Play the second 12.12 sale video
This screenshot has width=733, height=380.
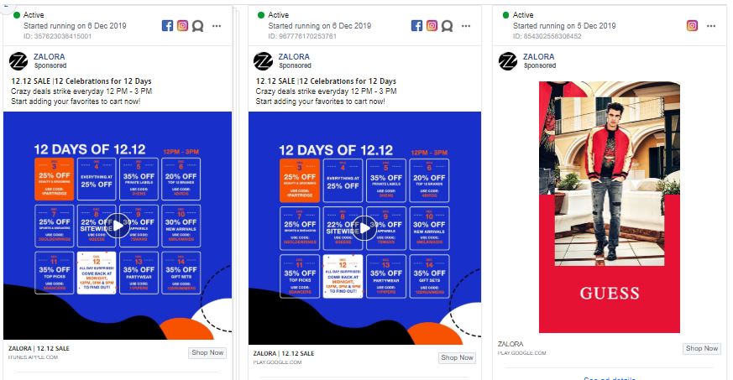pos(364,228)
